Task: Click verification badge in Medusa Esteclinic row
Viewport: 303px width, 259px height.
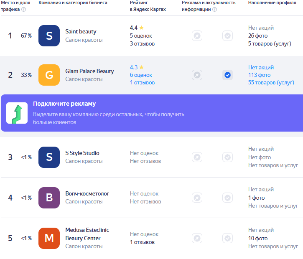Action: pos(227,238)
